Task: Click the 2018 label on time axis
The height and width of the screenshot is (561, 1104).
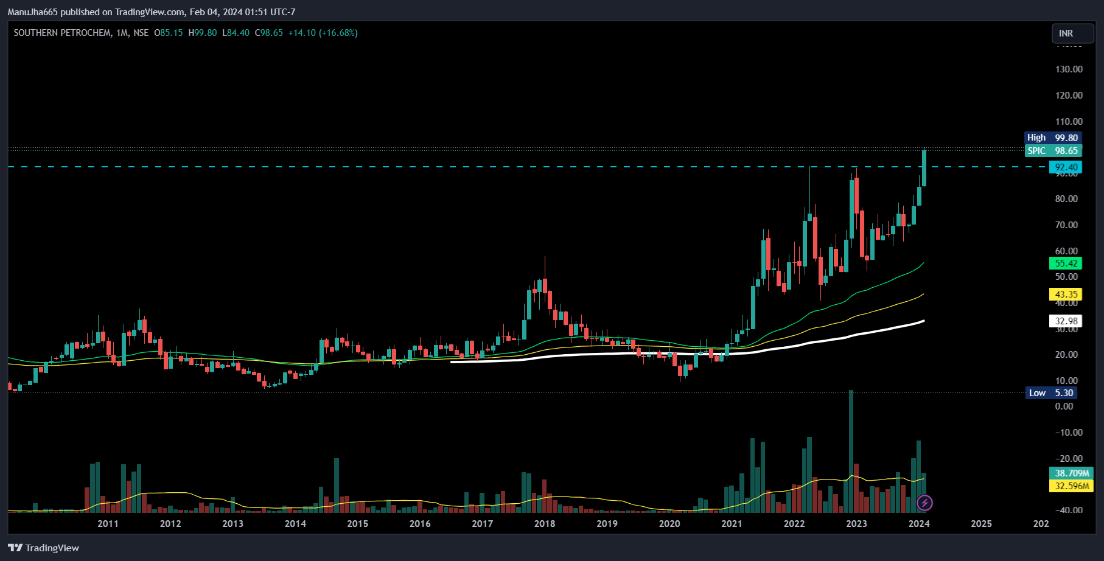Action: pyautogui.click(x=545, y=524)
